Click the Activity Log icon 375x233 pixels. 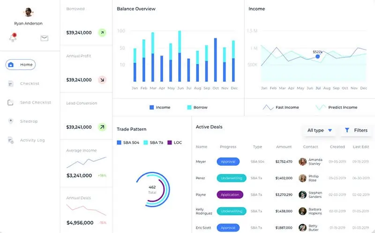click(11, 140)
